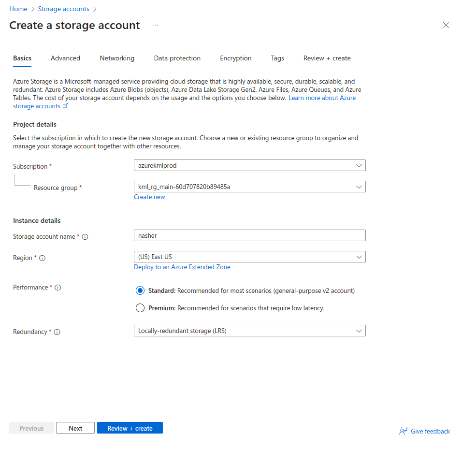The image size is (462, 449).
Task: Click the Redundancy info icon
Action: [x=57, y=332]
